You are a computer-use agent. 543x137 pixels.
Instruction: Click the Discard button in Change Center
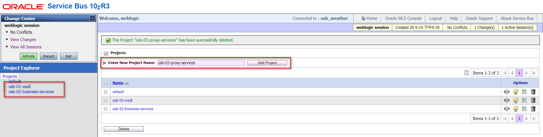point(49,56)
